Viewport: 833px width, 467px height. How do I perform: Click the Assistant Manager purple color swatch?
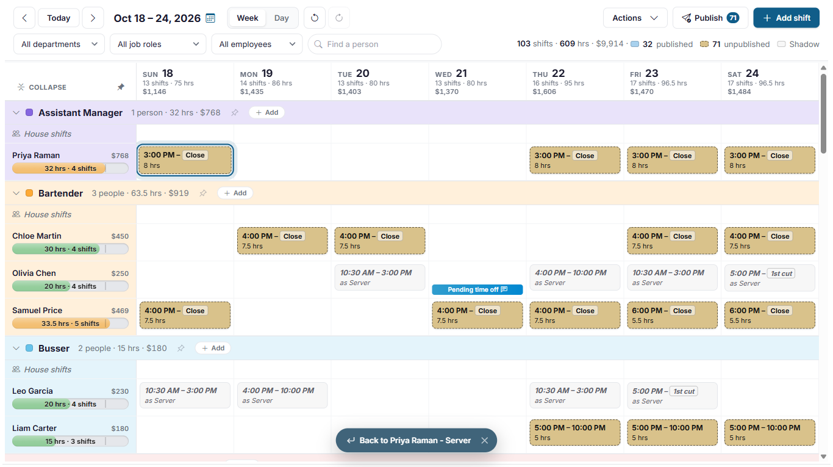tap(29, 112)
